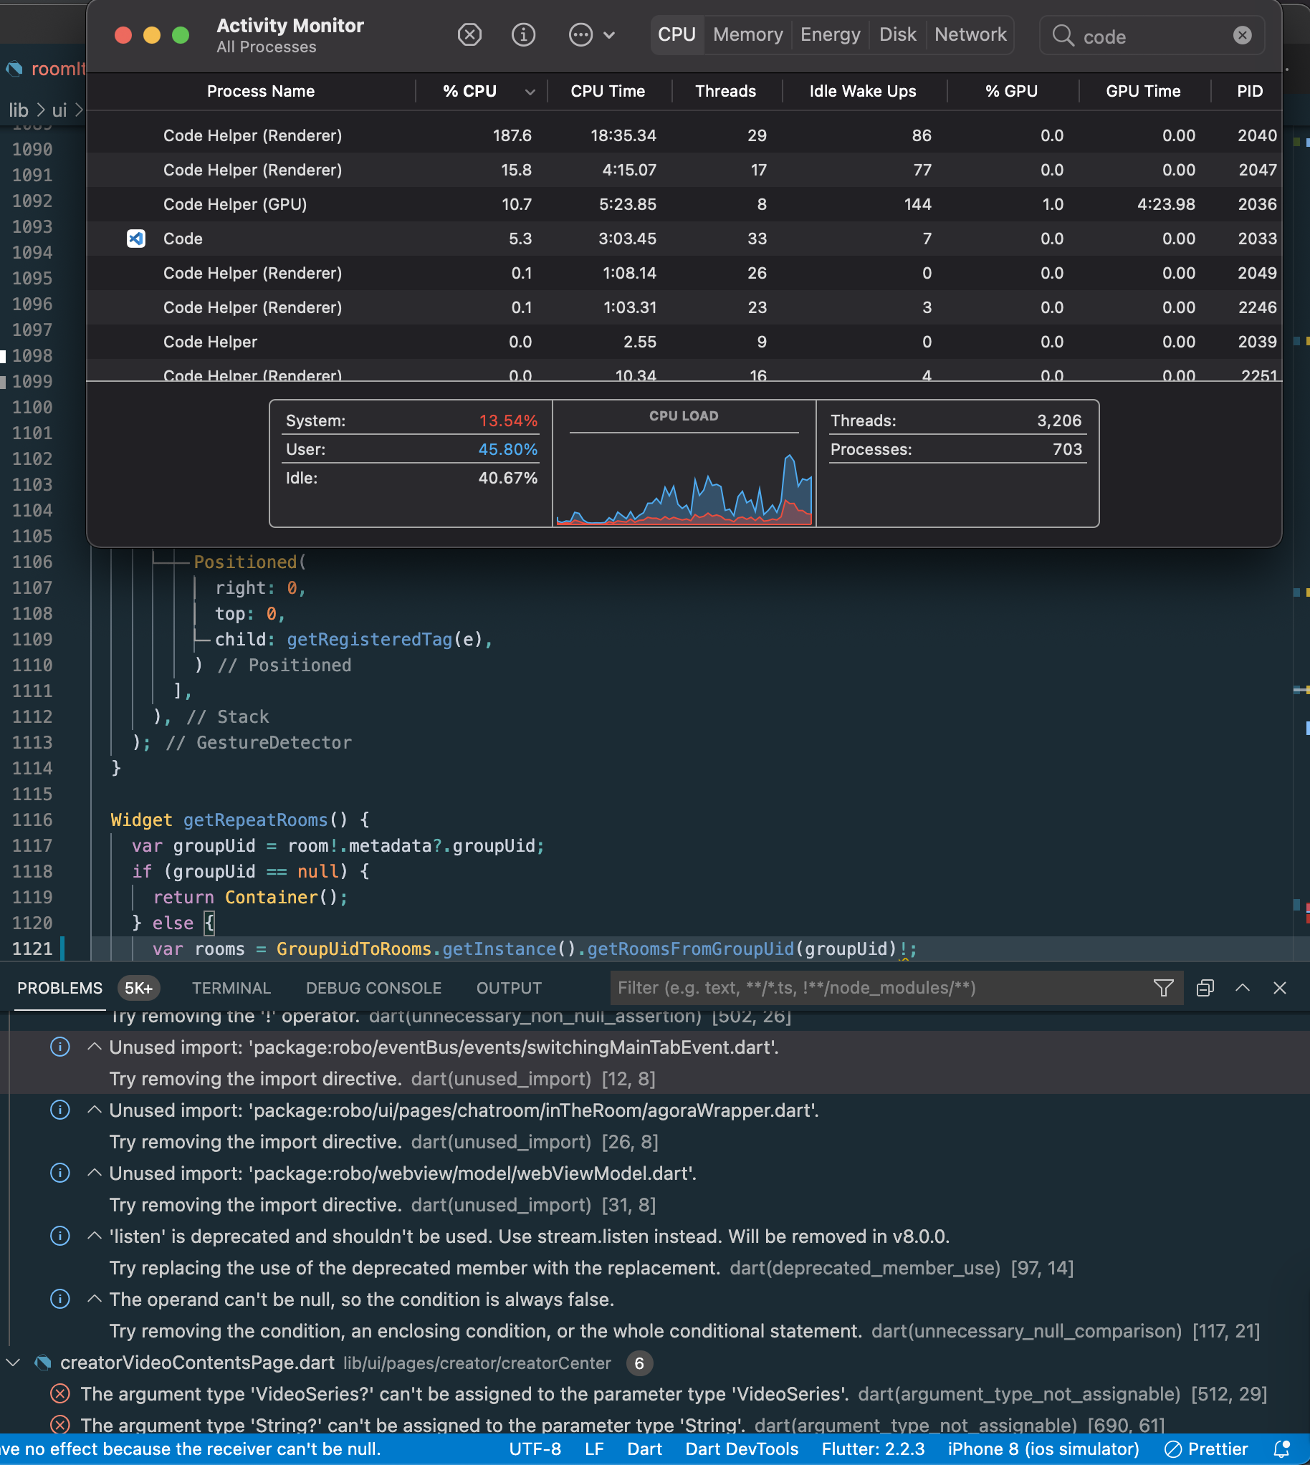
Task: Collapse the creatorVideoContentsPage.dart problems group
Action: pyautogui.click(x=13, y=1363)
